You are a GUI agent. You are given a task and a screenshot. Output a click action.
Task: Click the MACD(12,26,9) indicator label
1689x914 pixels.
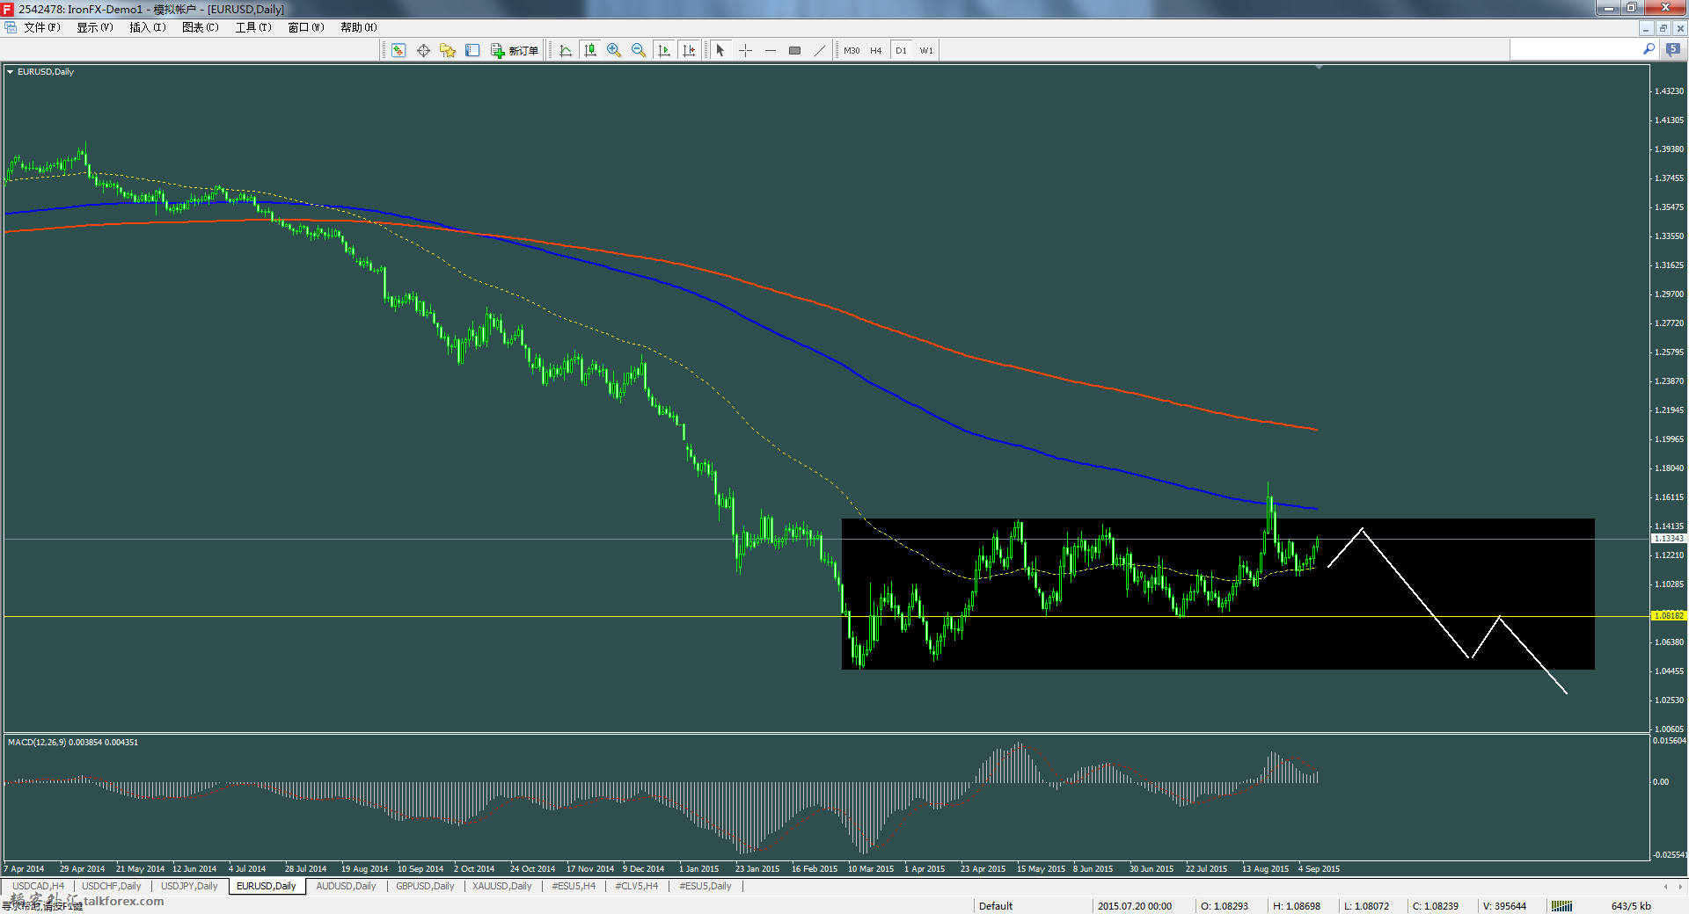[73, 743]
